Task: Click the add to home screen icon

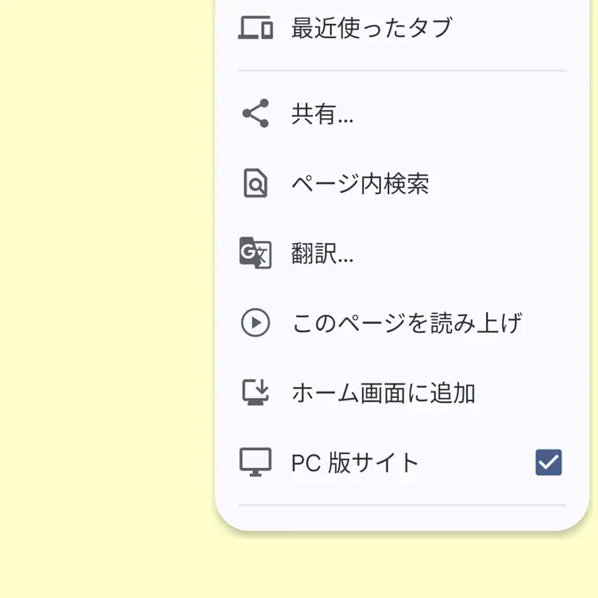Action: coord(255,392)
